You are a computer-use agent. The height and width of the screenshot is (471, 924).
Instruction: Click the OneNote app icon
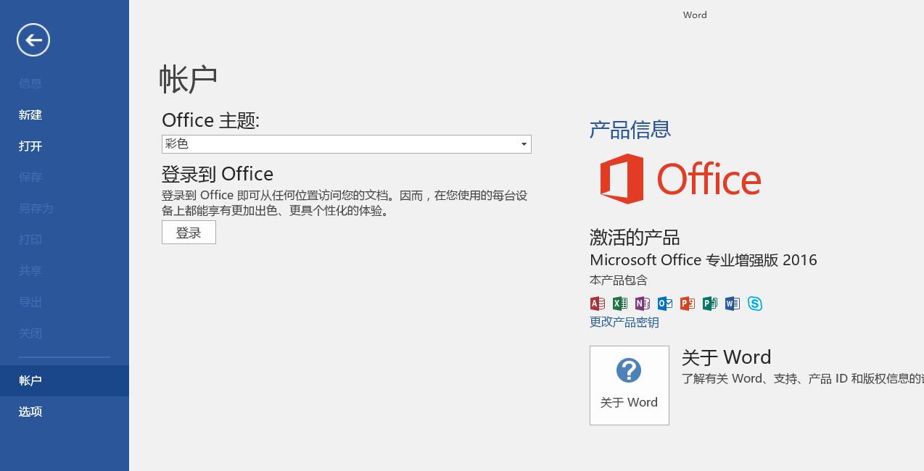click(x=643, y=304)
